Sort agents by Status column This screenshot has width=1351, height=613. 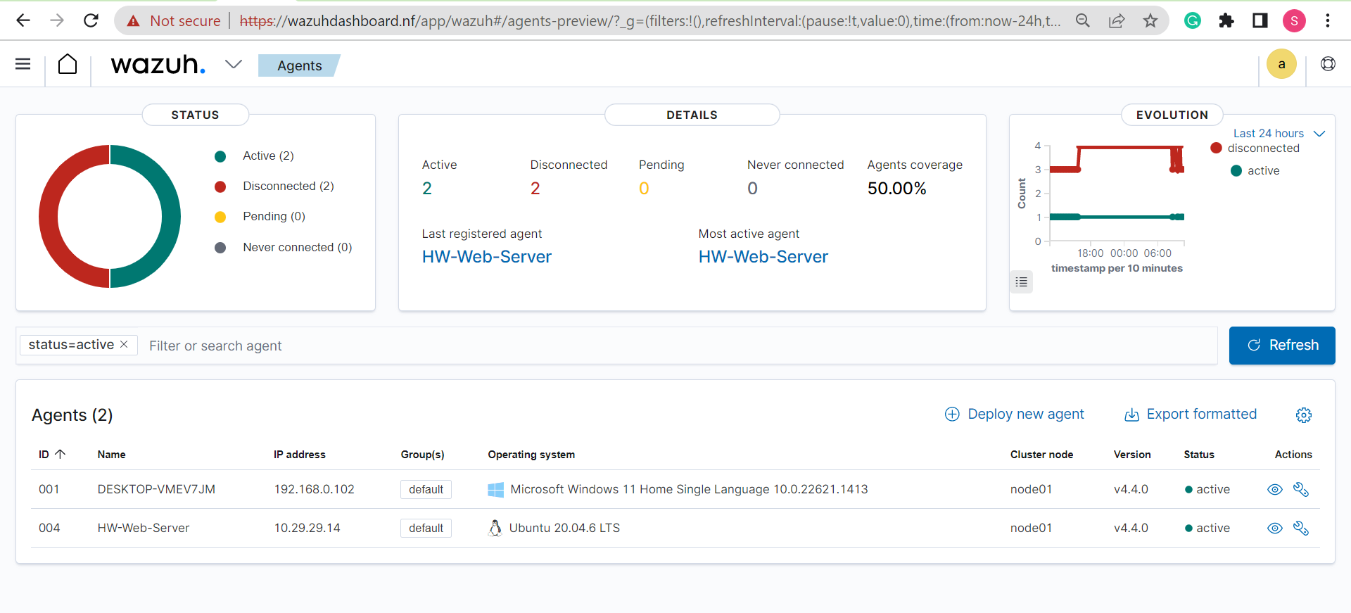coord(1199,455)
